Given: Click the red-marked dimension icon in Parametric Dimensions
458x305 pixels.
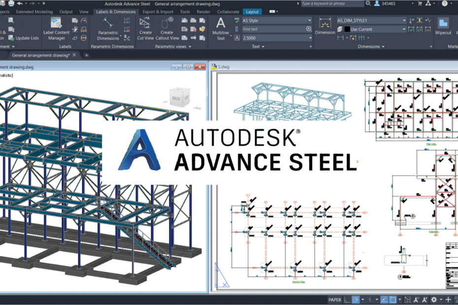Looking at the screenshot, I should pos(127,29).
